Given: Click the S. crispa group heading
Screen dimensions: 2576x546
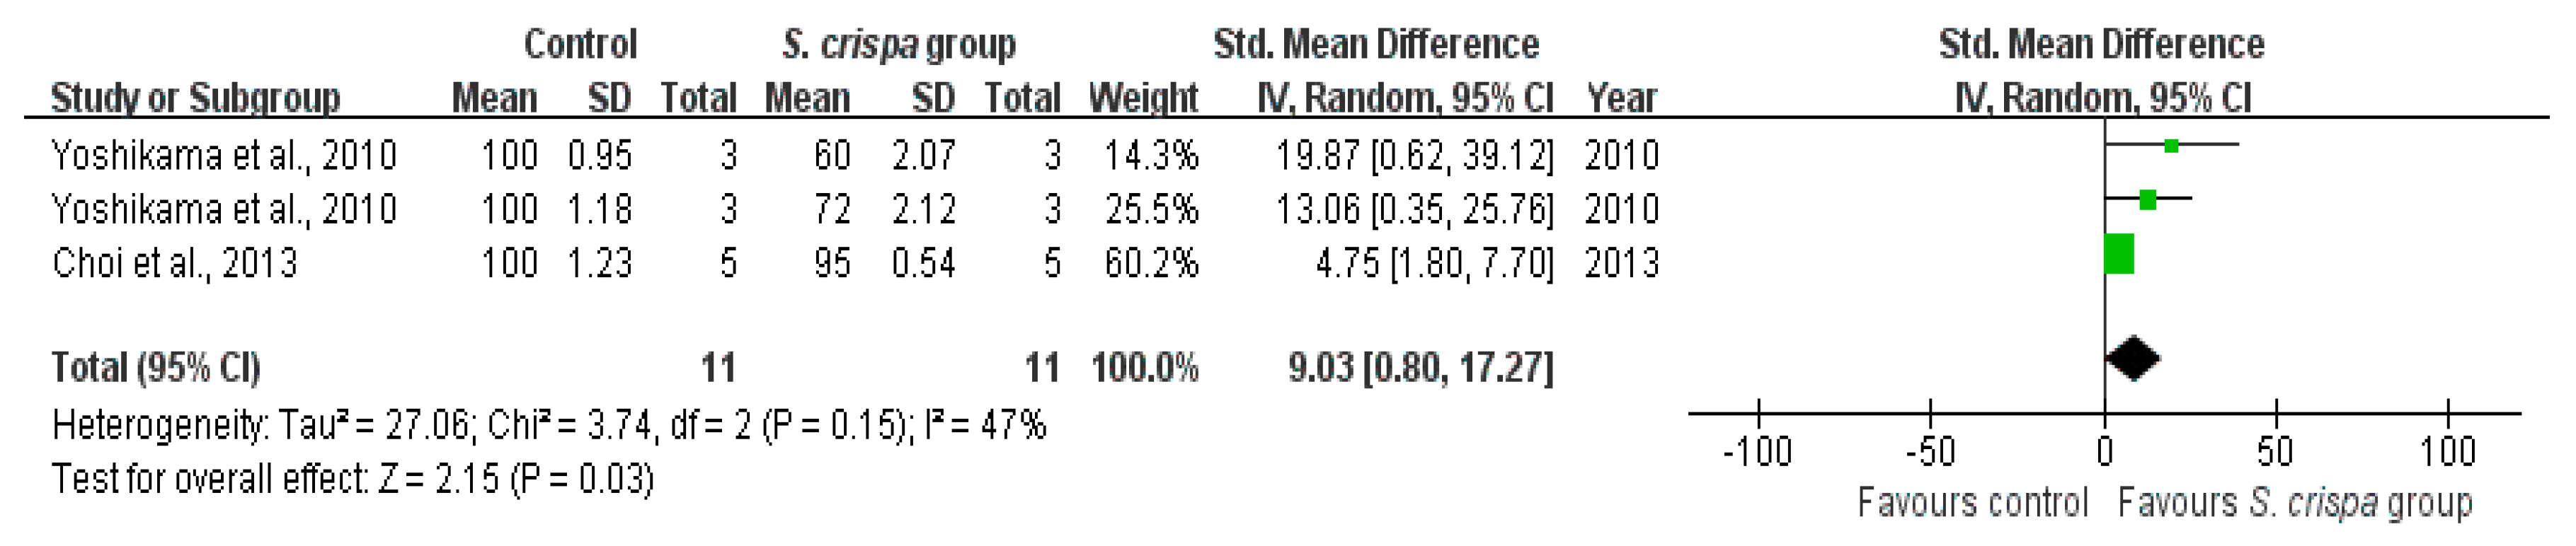Looking at the screenshot, I should (x=899, y=45).
